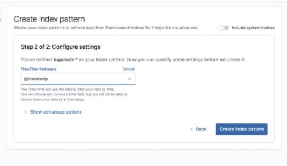This screenshot has width=287, height=166.
Task: Click the Time Filter help text below the dropdown
Action: [74, 94]
